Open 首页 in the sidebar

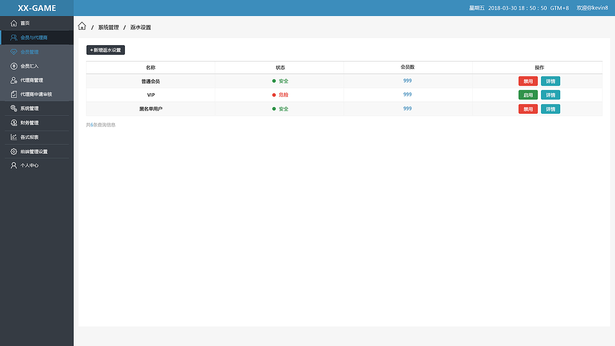(37, 23)
